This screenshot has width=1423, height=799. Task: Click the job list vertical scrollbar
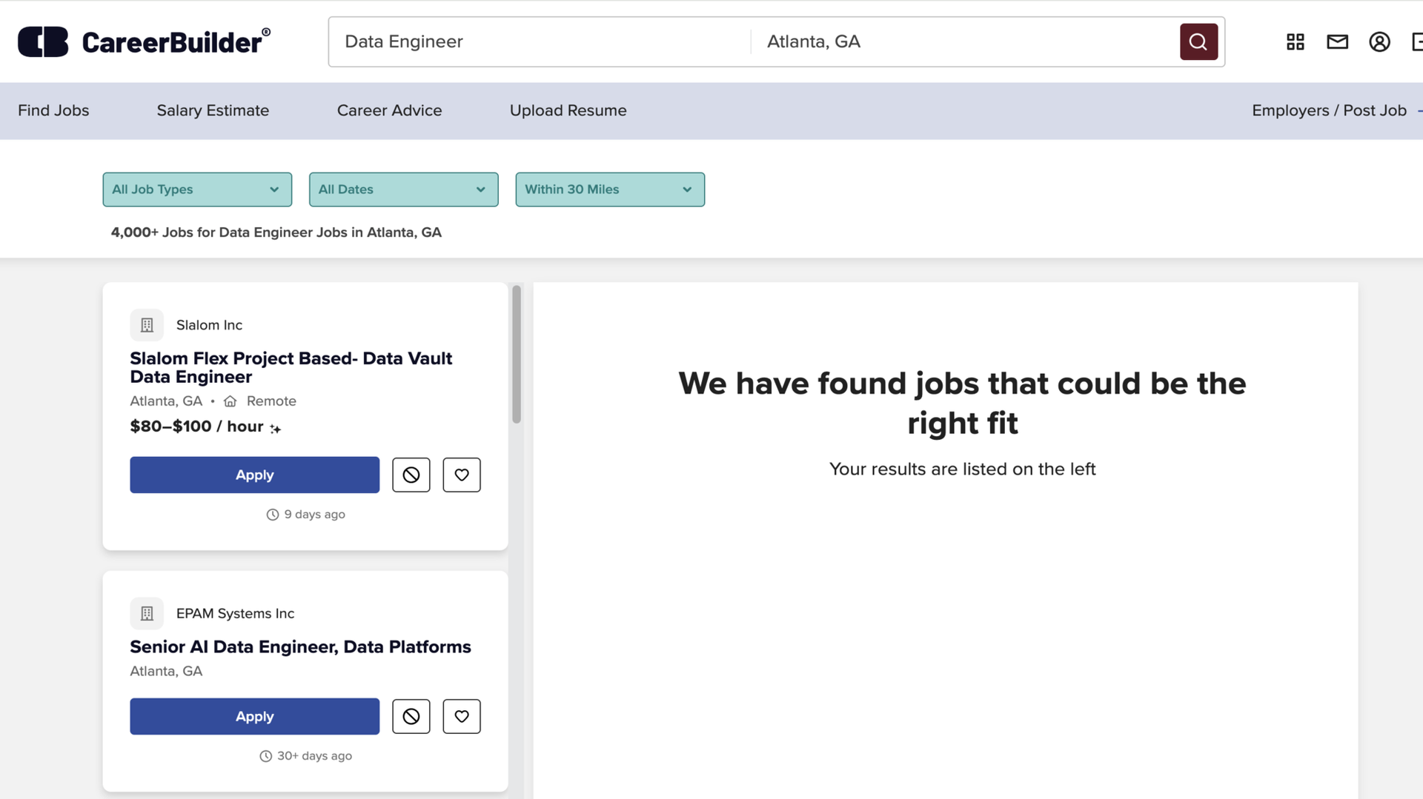coord(517,354)
